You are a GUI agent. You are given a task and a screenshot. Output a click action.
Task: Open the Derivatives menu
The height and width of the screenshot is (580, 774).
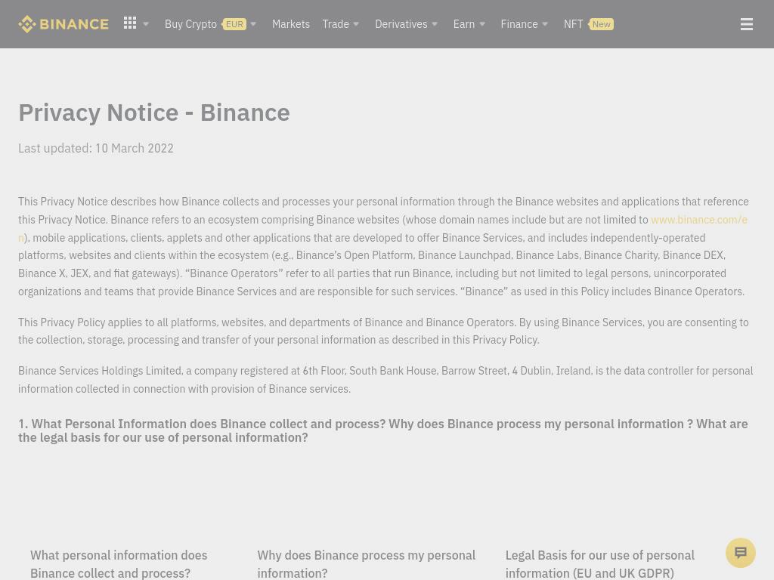(x=401, y=24)
